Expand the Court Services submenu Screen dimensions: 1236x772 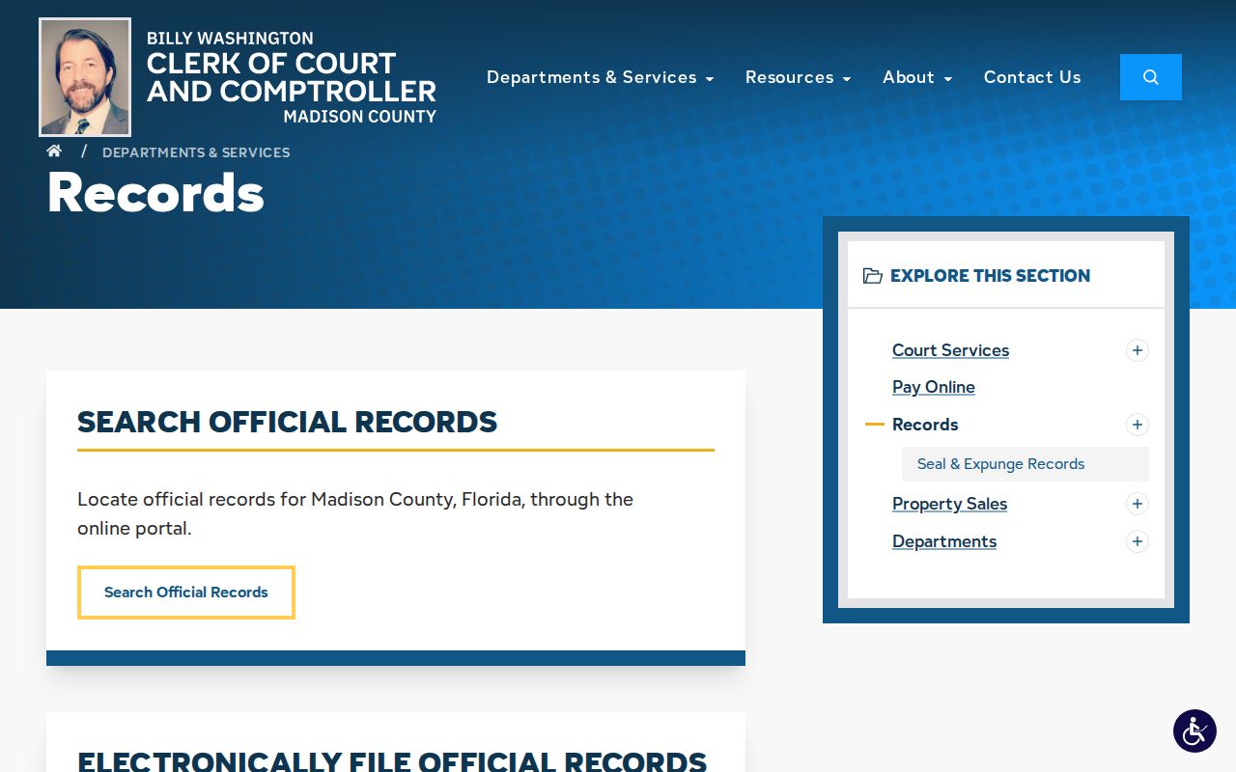[x=1138, y=350]
